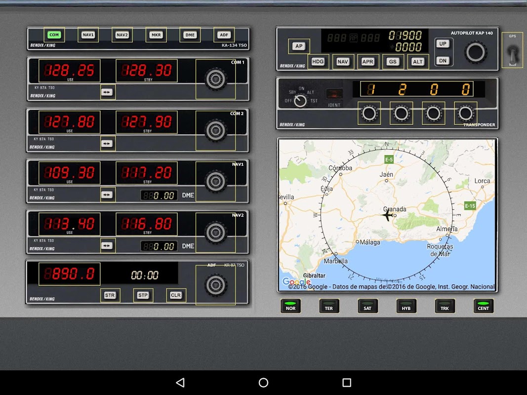This screenshot has height=395, width=527.
Task: Click the autopilot altitude selector knob
Action: click(476, 52)
